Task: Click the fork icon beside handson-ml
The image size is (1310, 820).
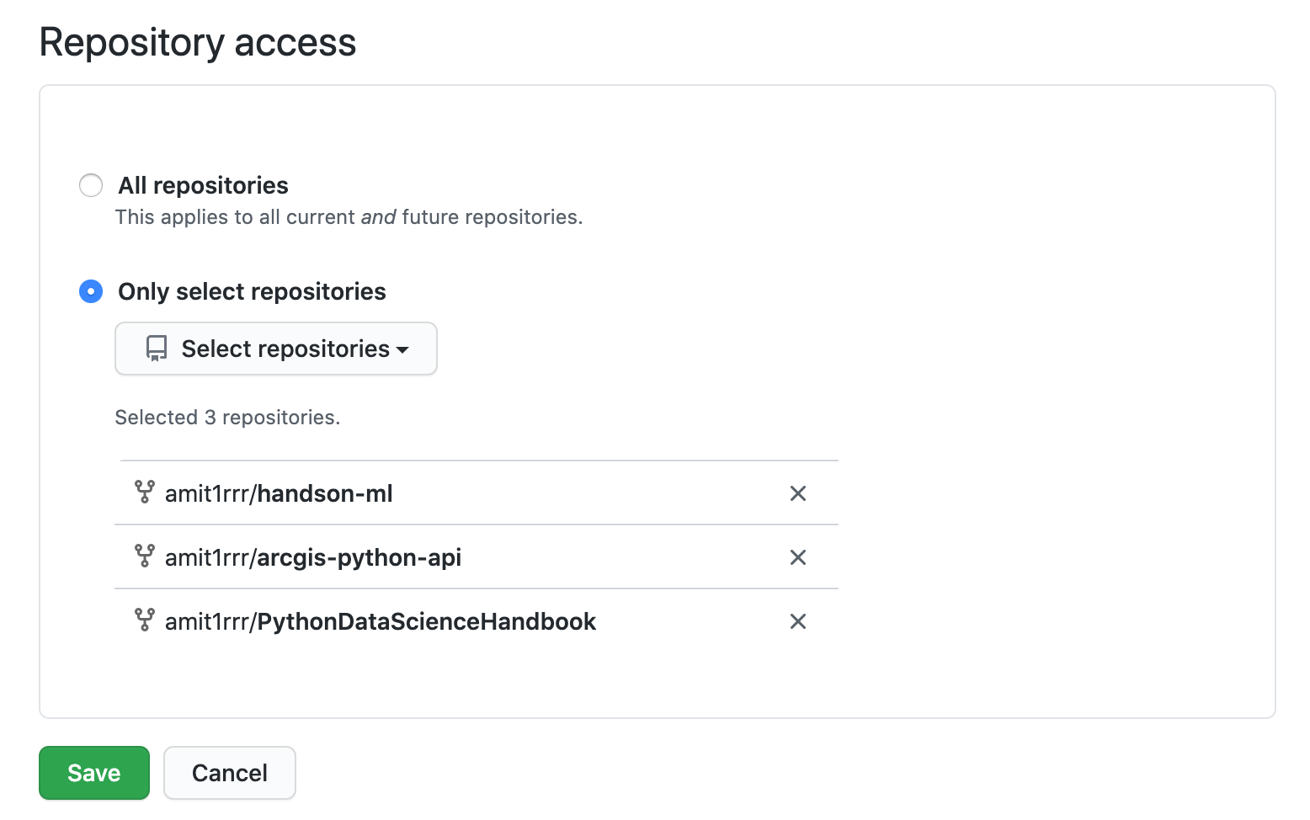Action: click(x=146, y=493)
